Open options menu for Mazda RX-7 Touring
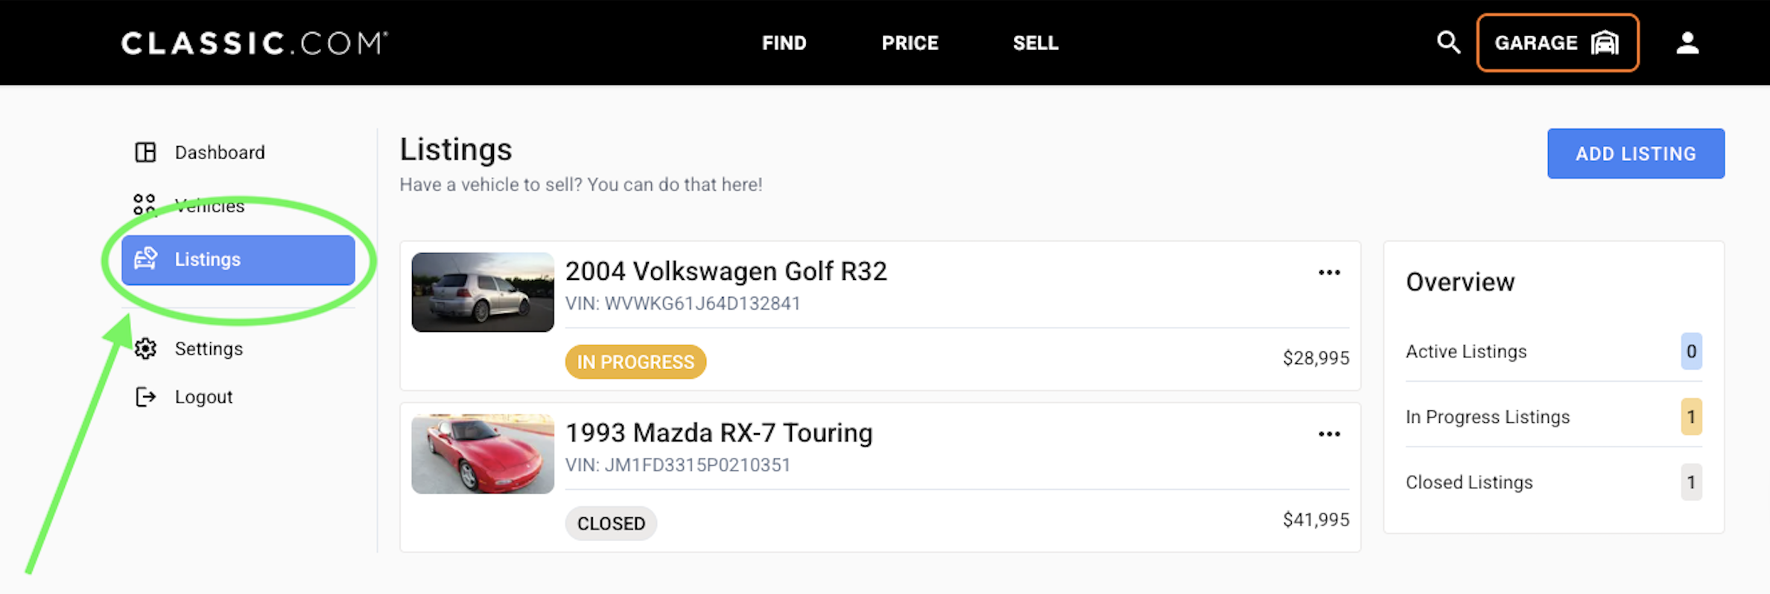 click(1329, 434)
